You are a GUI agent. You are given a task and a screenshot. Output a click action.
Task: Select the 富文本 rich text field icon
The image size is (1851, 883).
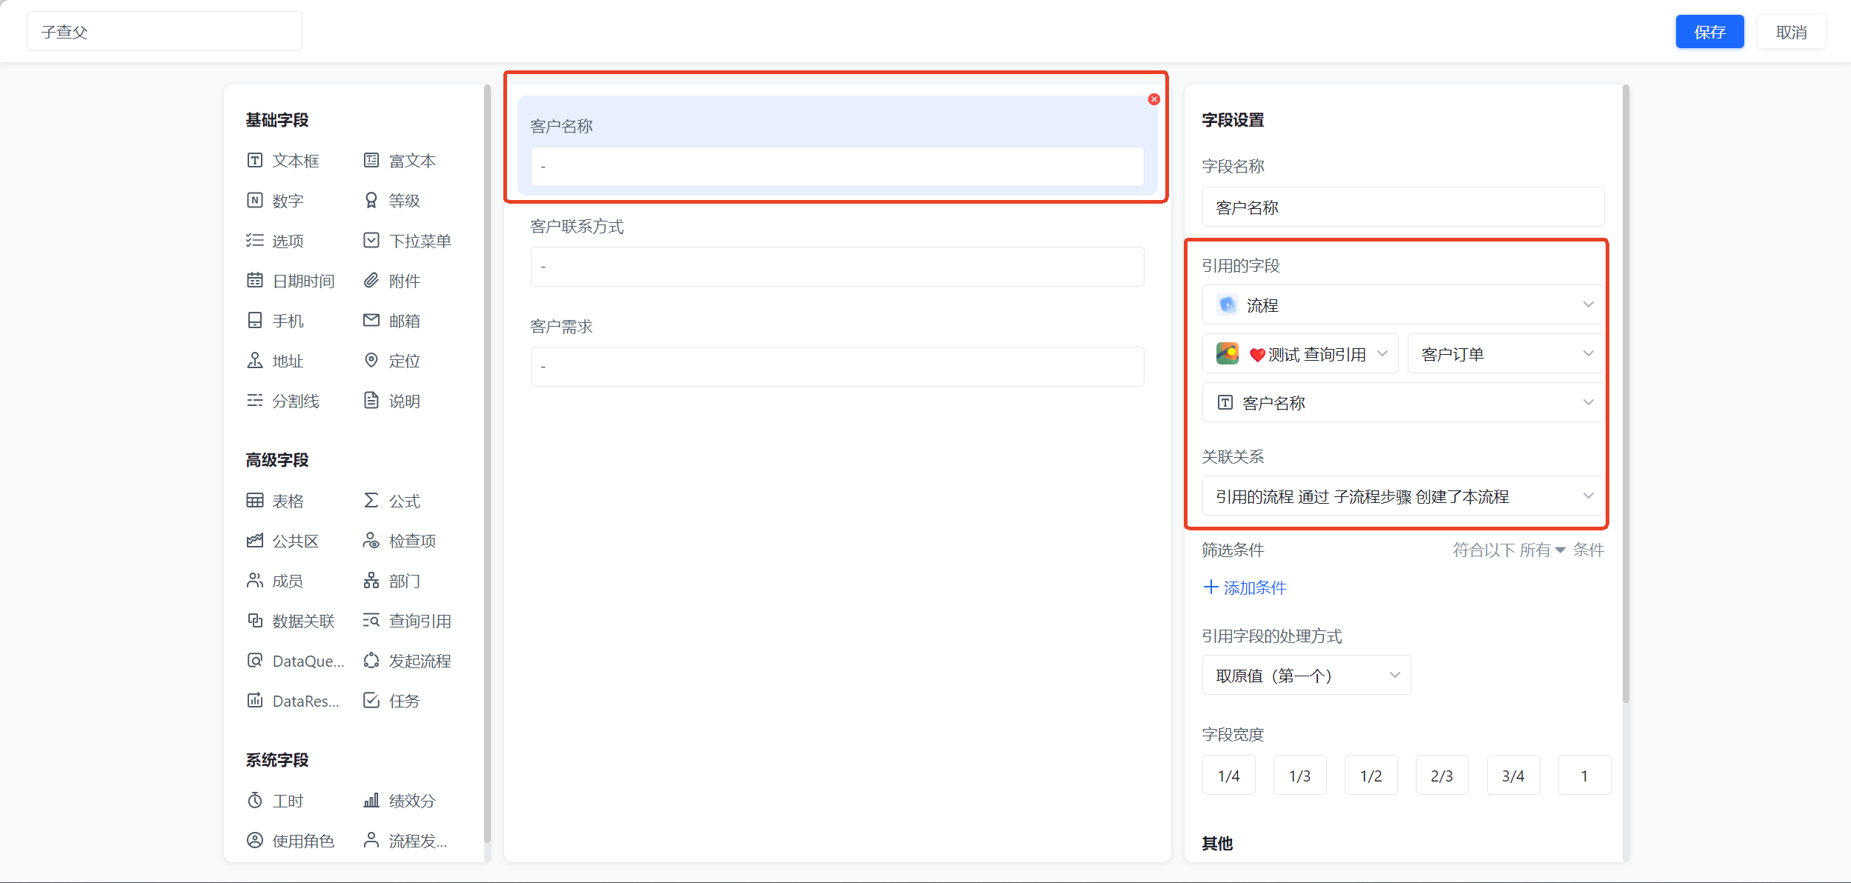[x=371, y=161]
